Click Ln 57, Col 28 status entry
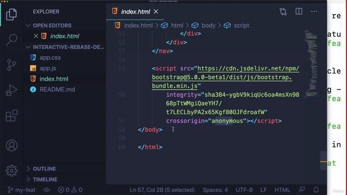 [x=162, y=190]
